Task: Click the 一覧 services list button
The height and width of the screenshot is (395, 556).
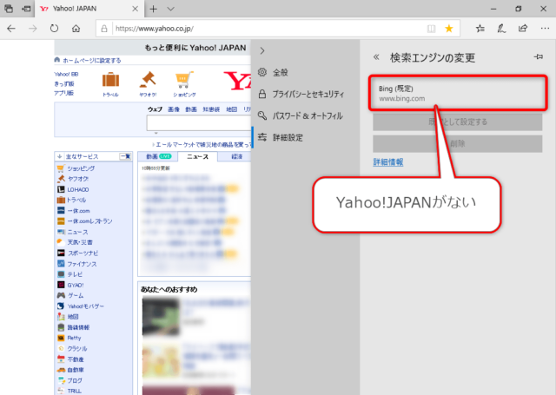Action: pyautogui.click(x=125, y=156)
